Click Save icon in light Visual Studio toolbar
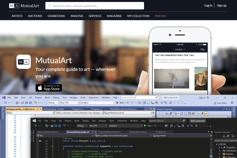The image size is (237, 158). (27, 103)
